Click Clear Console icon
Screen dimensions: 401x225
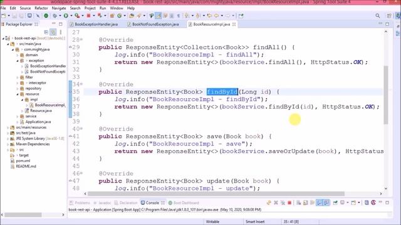click(298, 202)
